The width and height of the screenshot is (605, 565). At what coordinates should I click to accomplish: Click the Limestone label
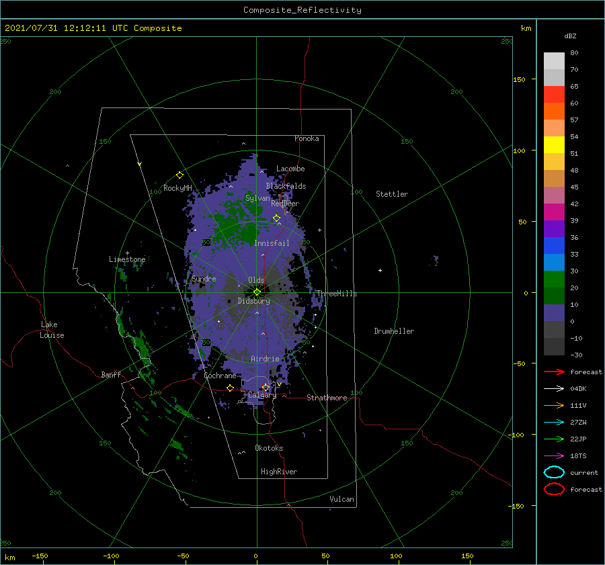pos(127,259)
